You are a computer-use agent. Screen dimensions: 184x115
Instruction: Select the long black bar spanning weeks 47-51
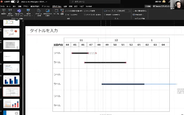[105, 63]
